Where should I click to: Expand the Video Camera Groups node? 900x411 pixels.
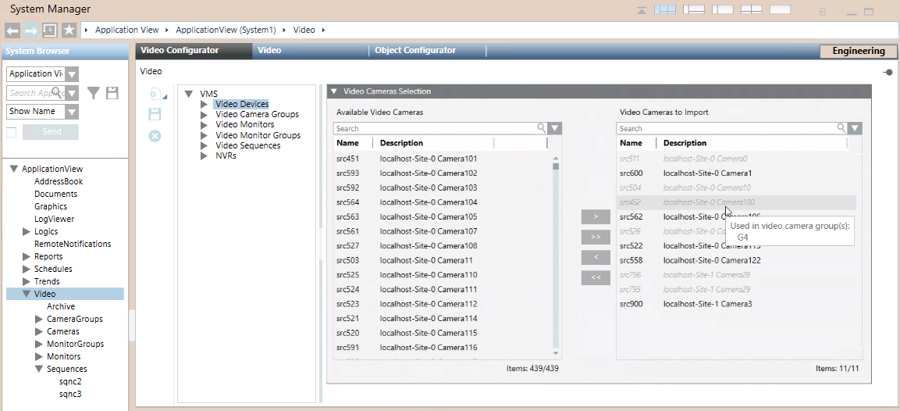click(205, 114)
